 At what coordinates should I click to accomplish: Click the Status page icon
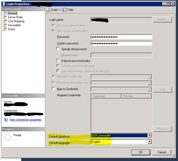tap(4, 29)
